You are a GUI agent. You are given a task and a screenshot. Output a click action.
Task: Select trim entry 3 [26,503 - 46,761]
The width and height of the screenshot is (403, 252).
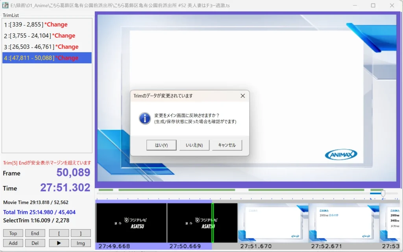41,47
